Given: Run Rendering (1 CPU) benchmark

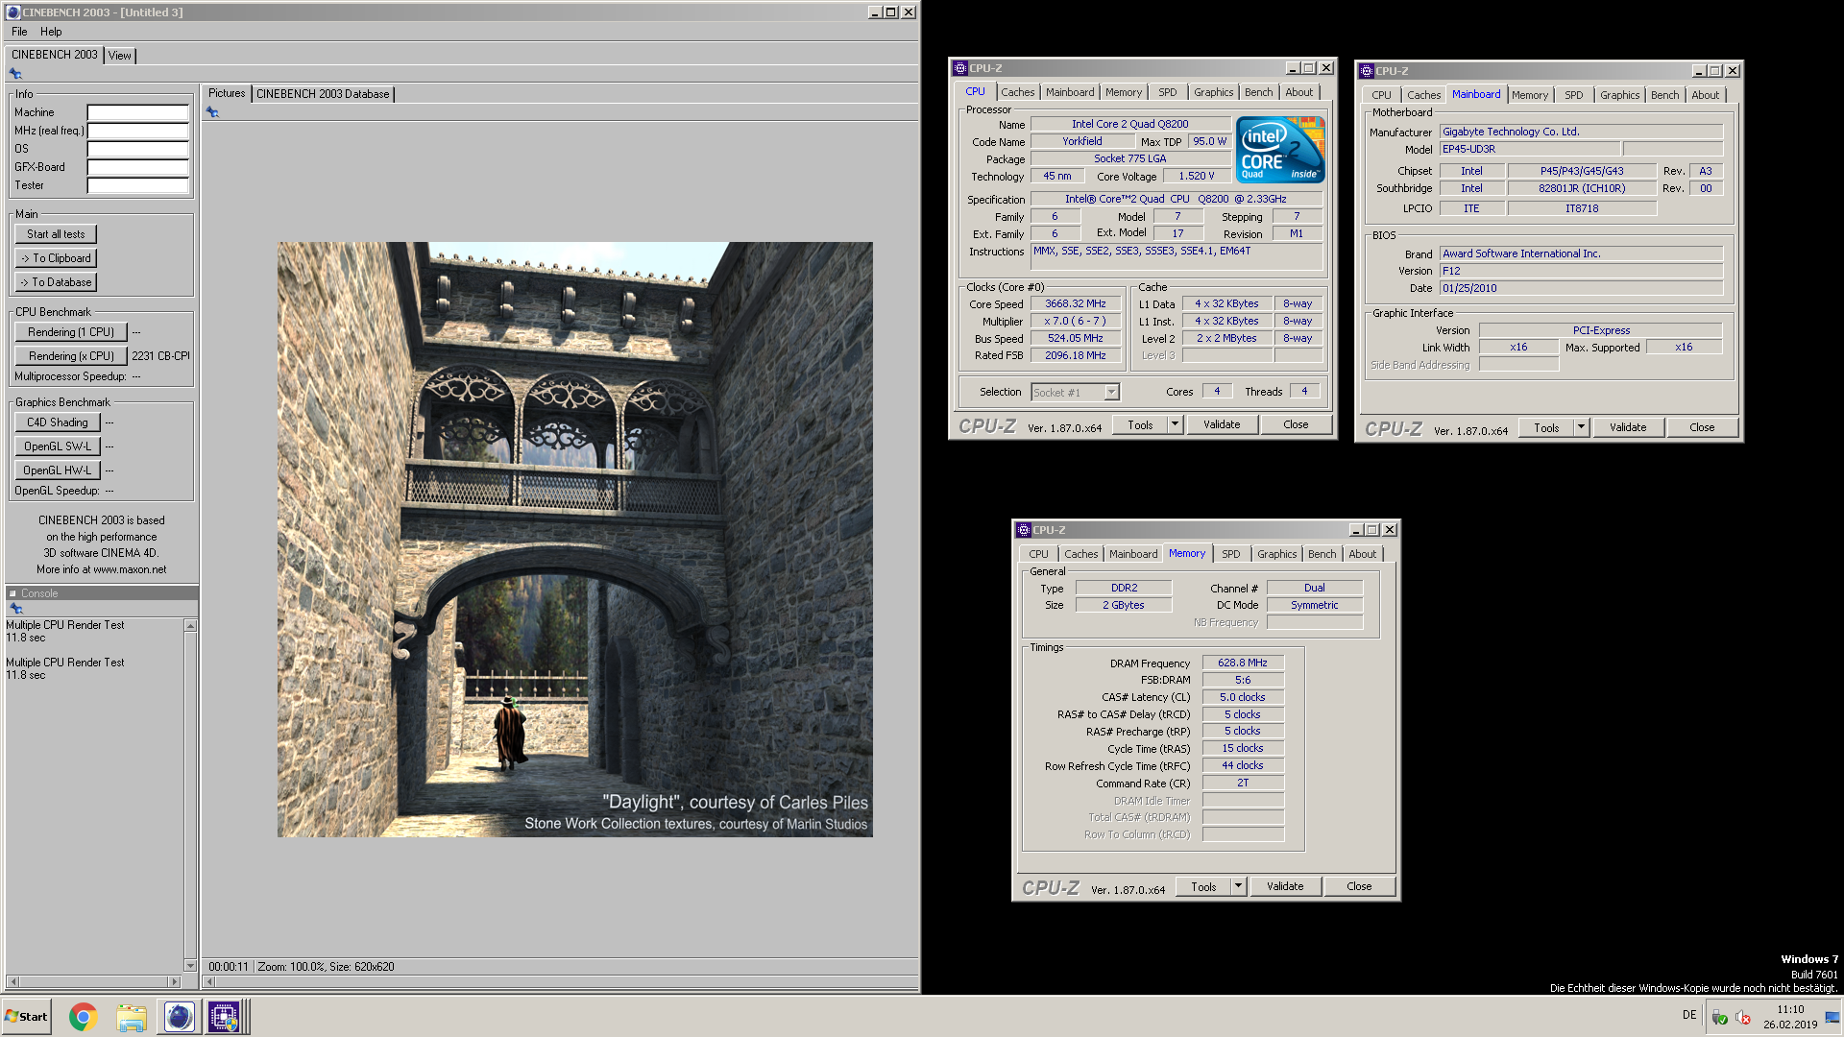Looking at the screenshot, I should click(71, 332).
